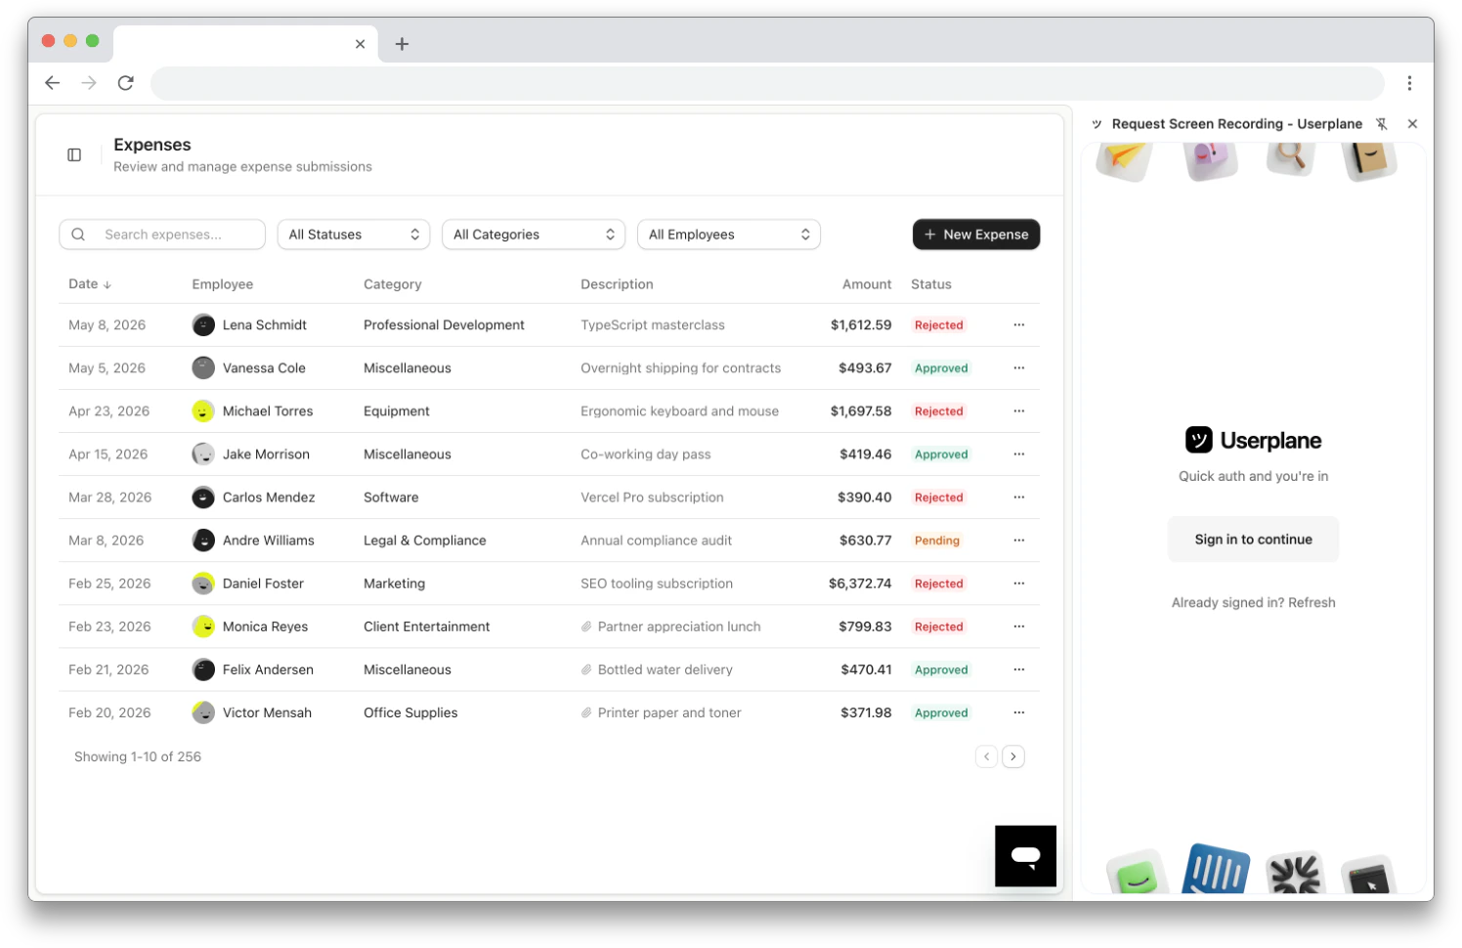Open row actions for Vanessa Cole expense

tap(1018, 367)
